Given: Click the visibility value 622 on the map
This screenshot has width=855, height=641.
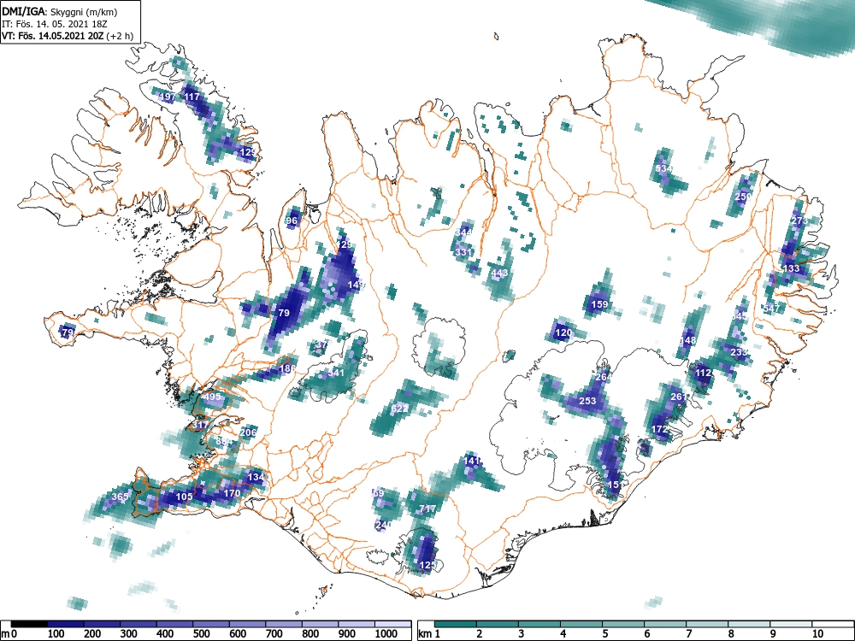Looking at the screenshot, I should click(399, 409).
